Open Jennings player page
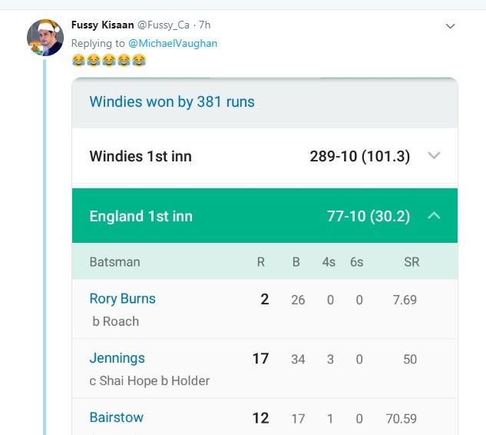Viewport: 486px width, 435px height. coord(117,358)
